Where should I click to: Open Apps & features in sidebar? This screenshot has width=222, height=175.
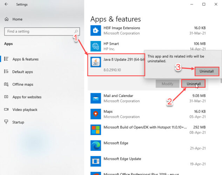coord(25,59)
